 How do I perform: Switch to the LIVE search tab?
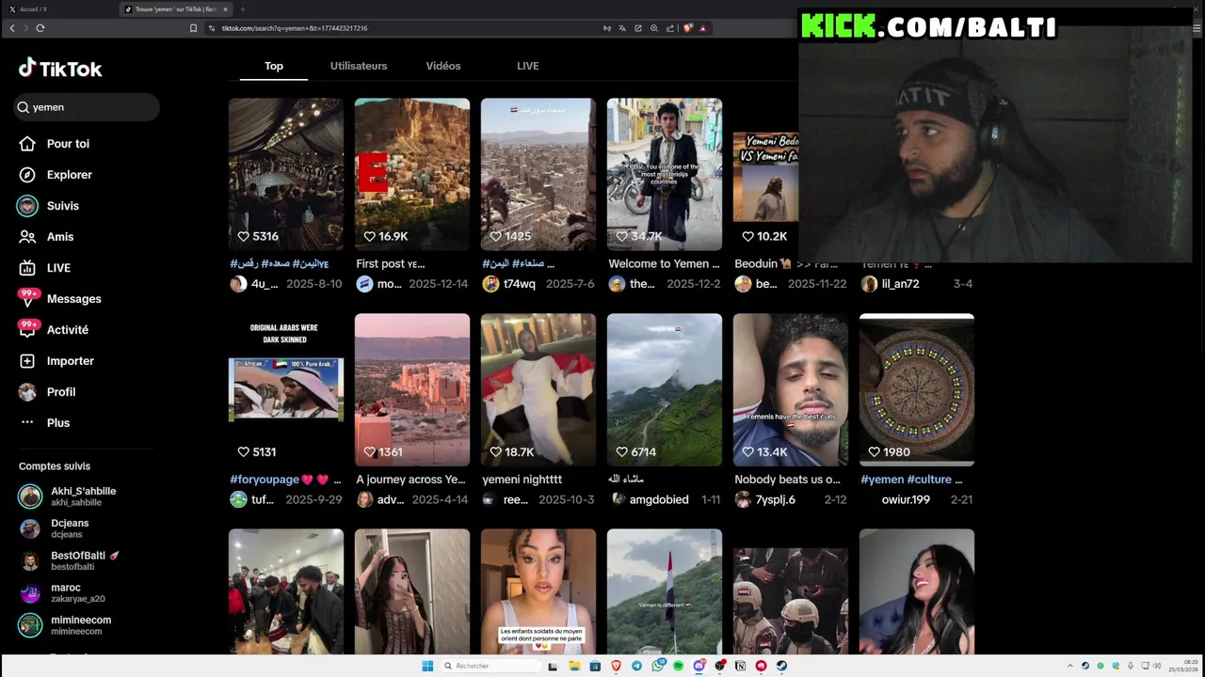click(x=528, y=66)
